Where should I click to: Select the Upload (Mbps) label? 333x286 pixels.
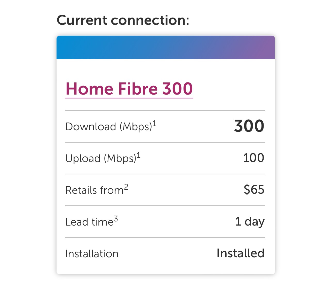click(x=101, y=159)
